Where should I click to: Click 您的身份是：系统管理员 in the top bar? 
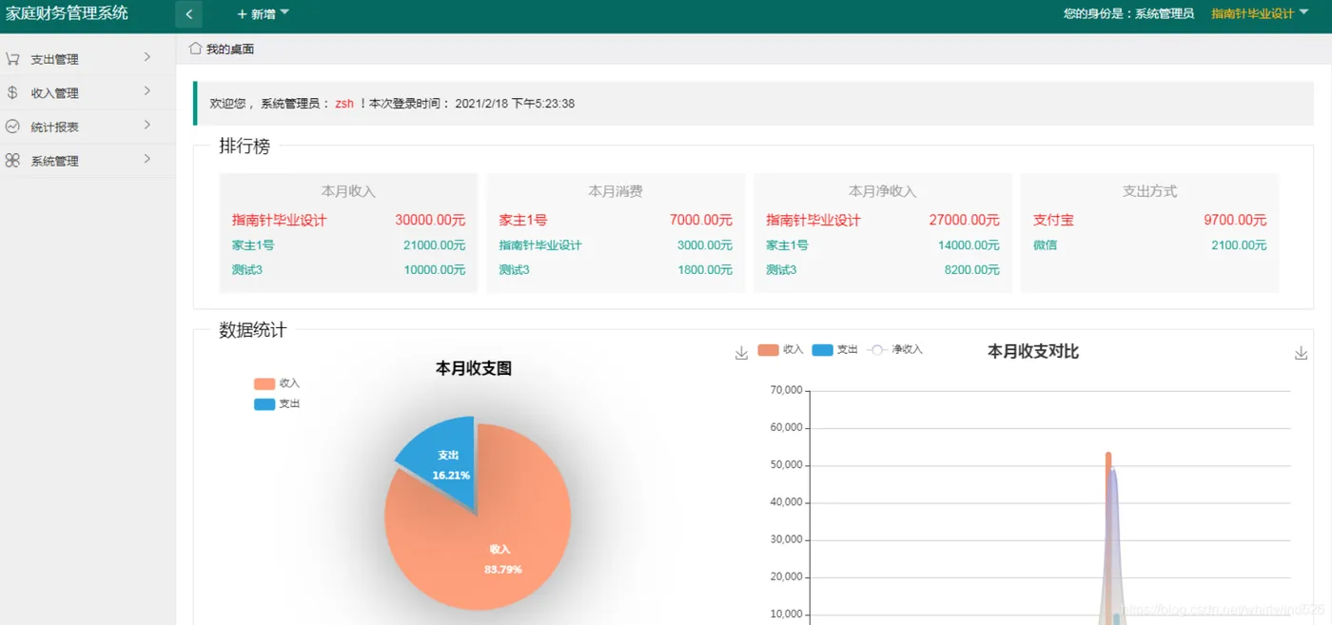tap(1128, 13)
